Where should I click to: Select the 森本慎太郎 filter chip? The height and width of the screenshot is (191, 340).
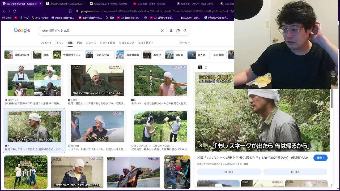pos(129,55)
